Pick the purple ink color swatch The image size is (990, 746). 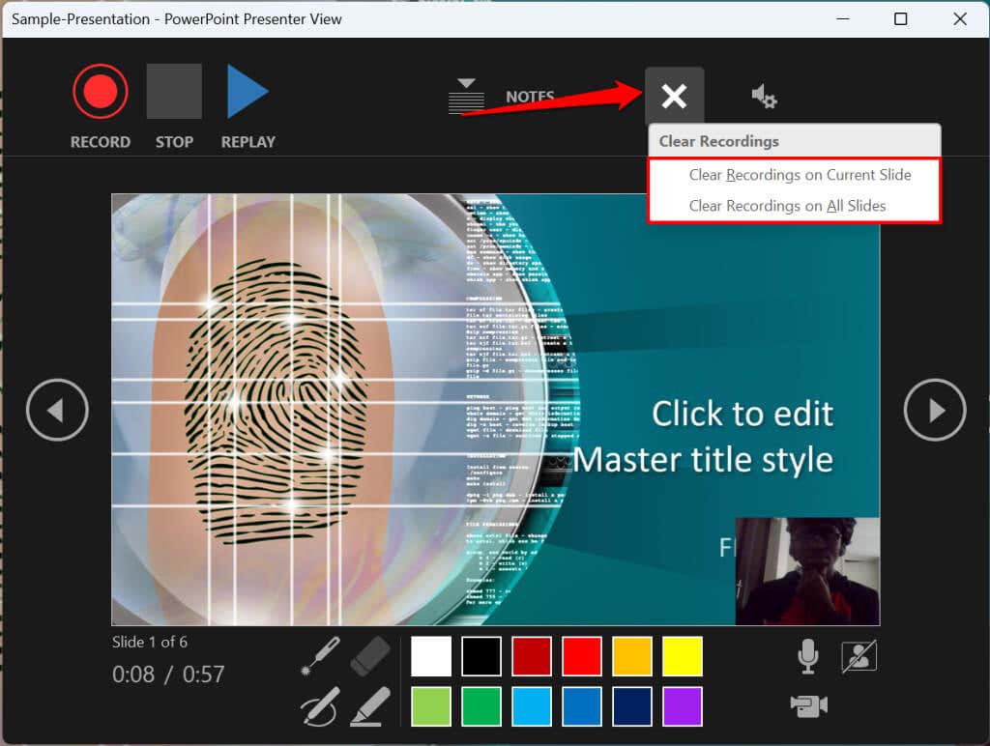point(683,706)
